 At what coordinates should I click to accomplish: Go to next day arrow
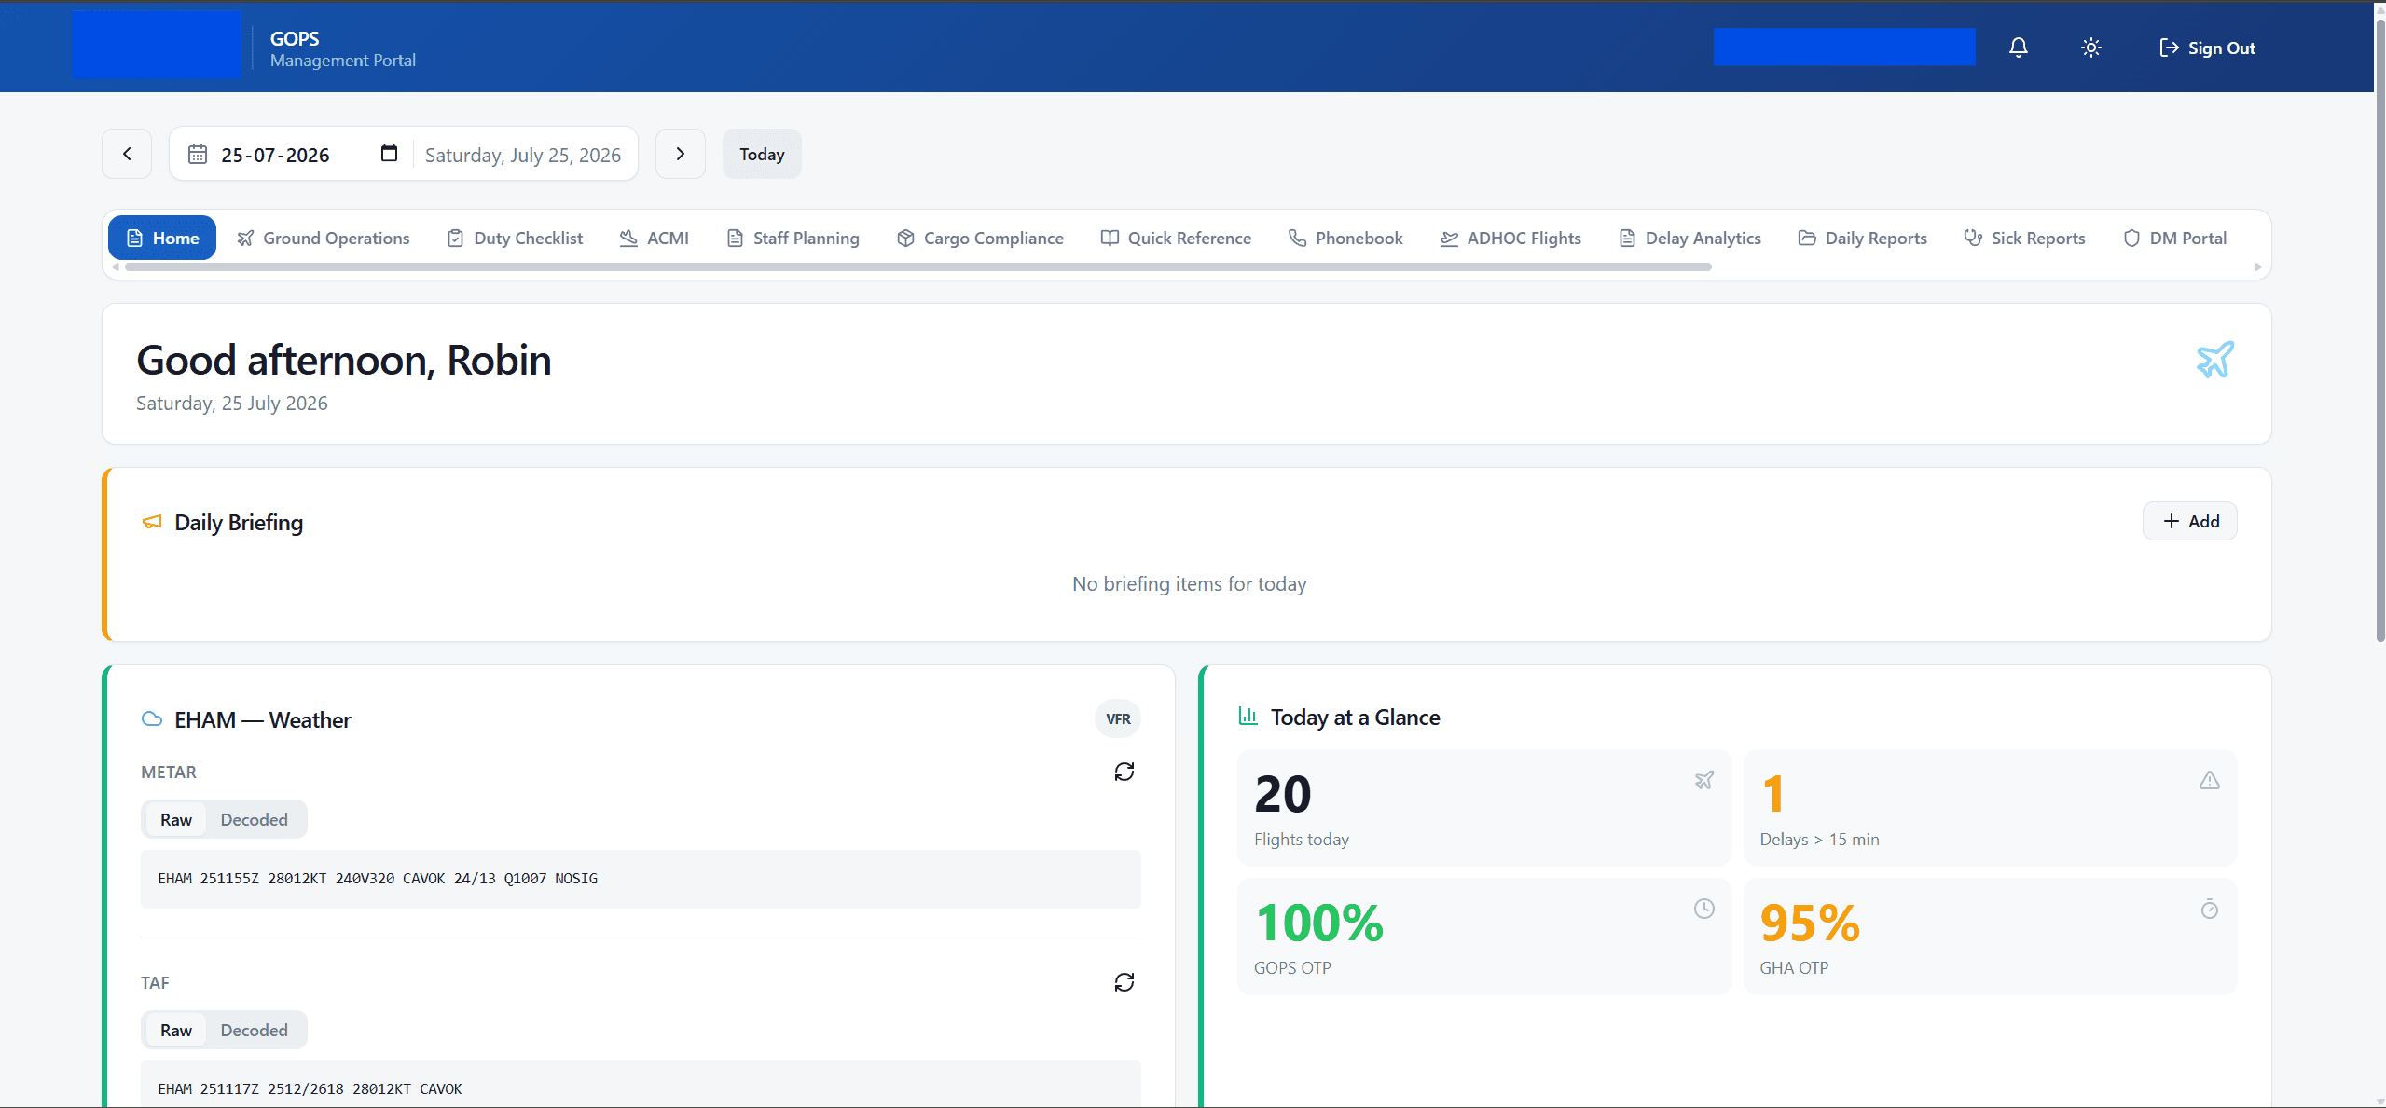tap(680, 154)
